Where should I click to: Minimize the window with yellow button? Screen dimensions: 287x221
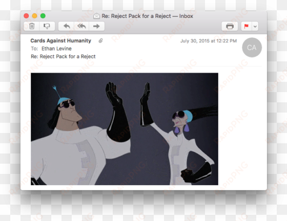click(x=35, y=16)
